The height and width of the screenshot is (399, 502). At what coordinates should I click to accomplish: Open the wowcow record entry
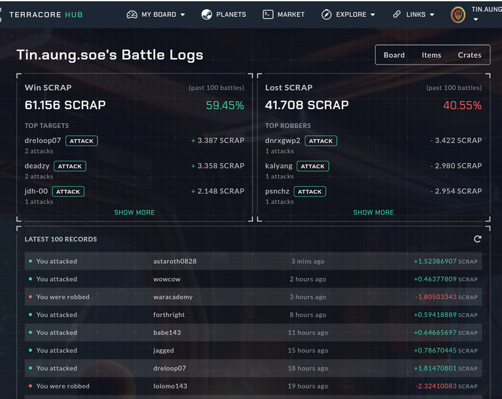(253, 279)
